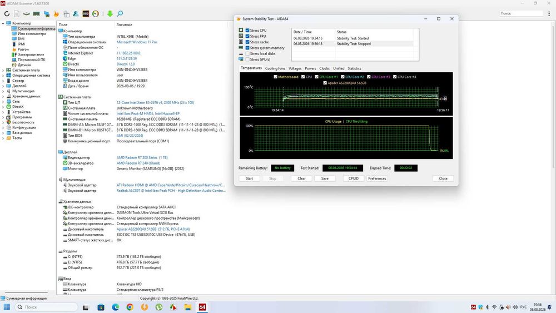Select the Датчики item in the tree
Screen dimensions: 556x313
coord(24,65)
